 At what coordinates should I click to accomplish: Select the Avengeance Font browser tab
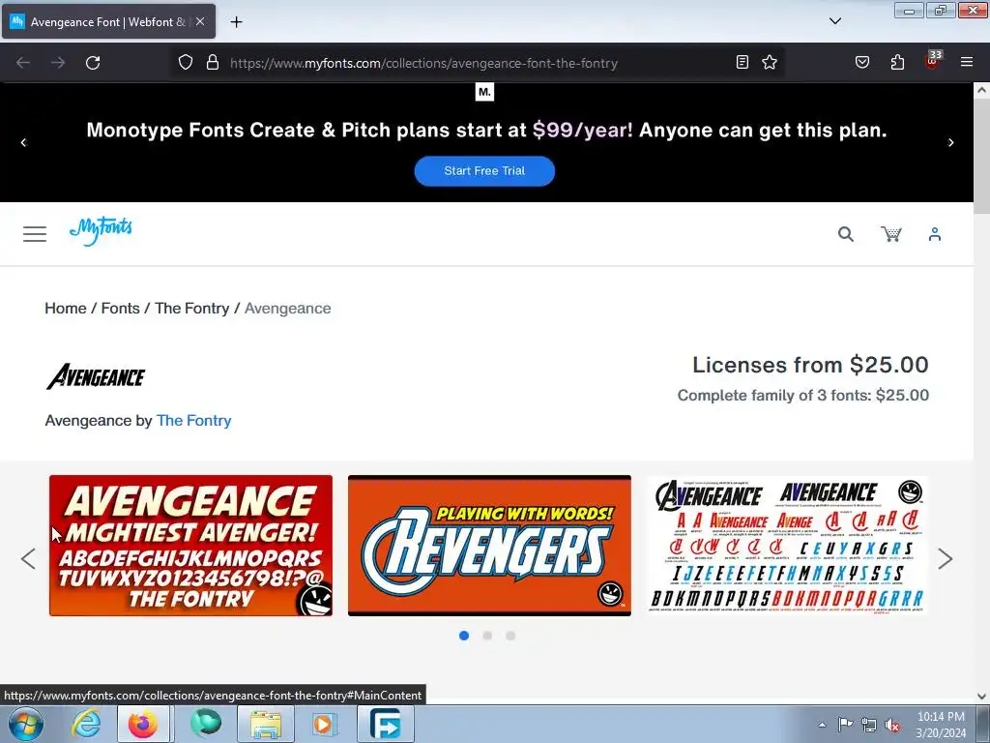pos(108,21)
